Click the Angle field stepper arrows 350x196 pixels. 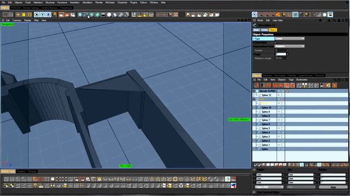[288, 54]
